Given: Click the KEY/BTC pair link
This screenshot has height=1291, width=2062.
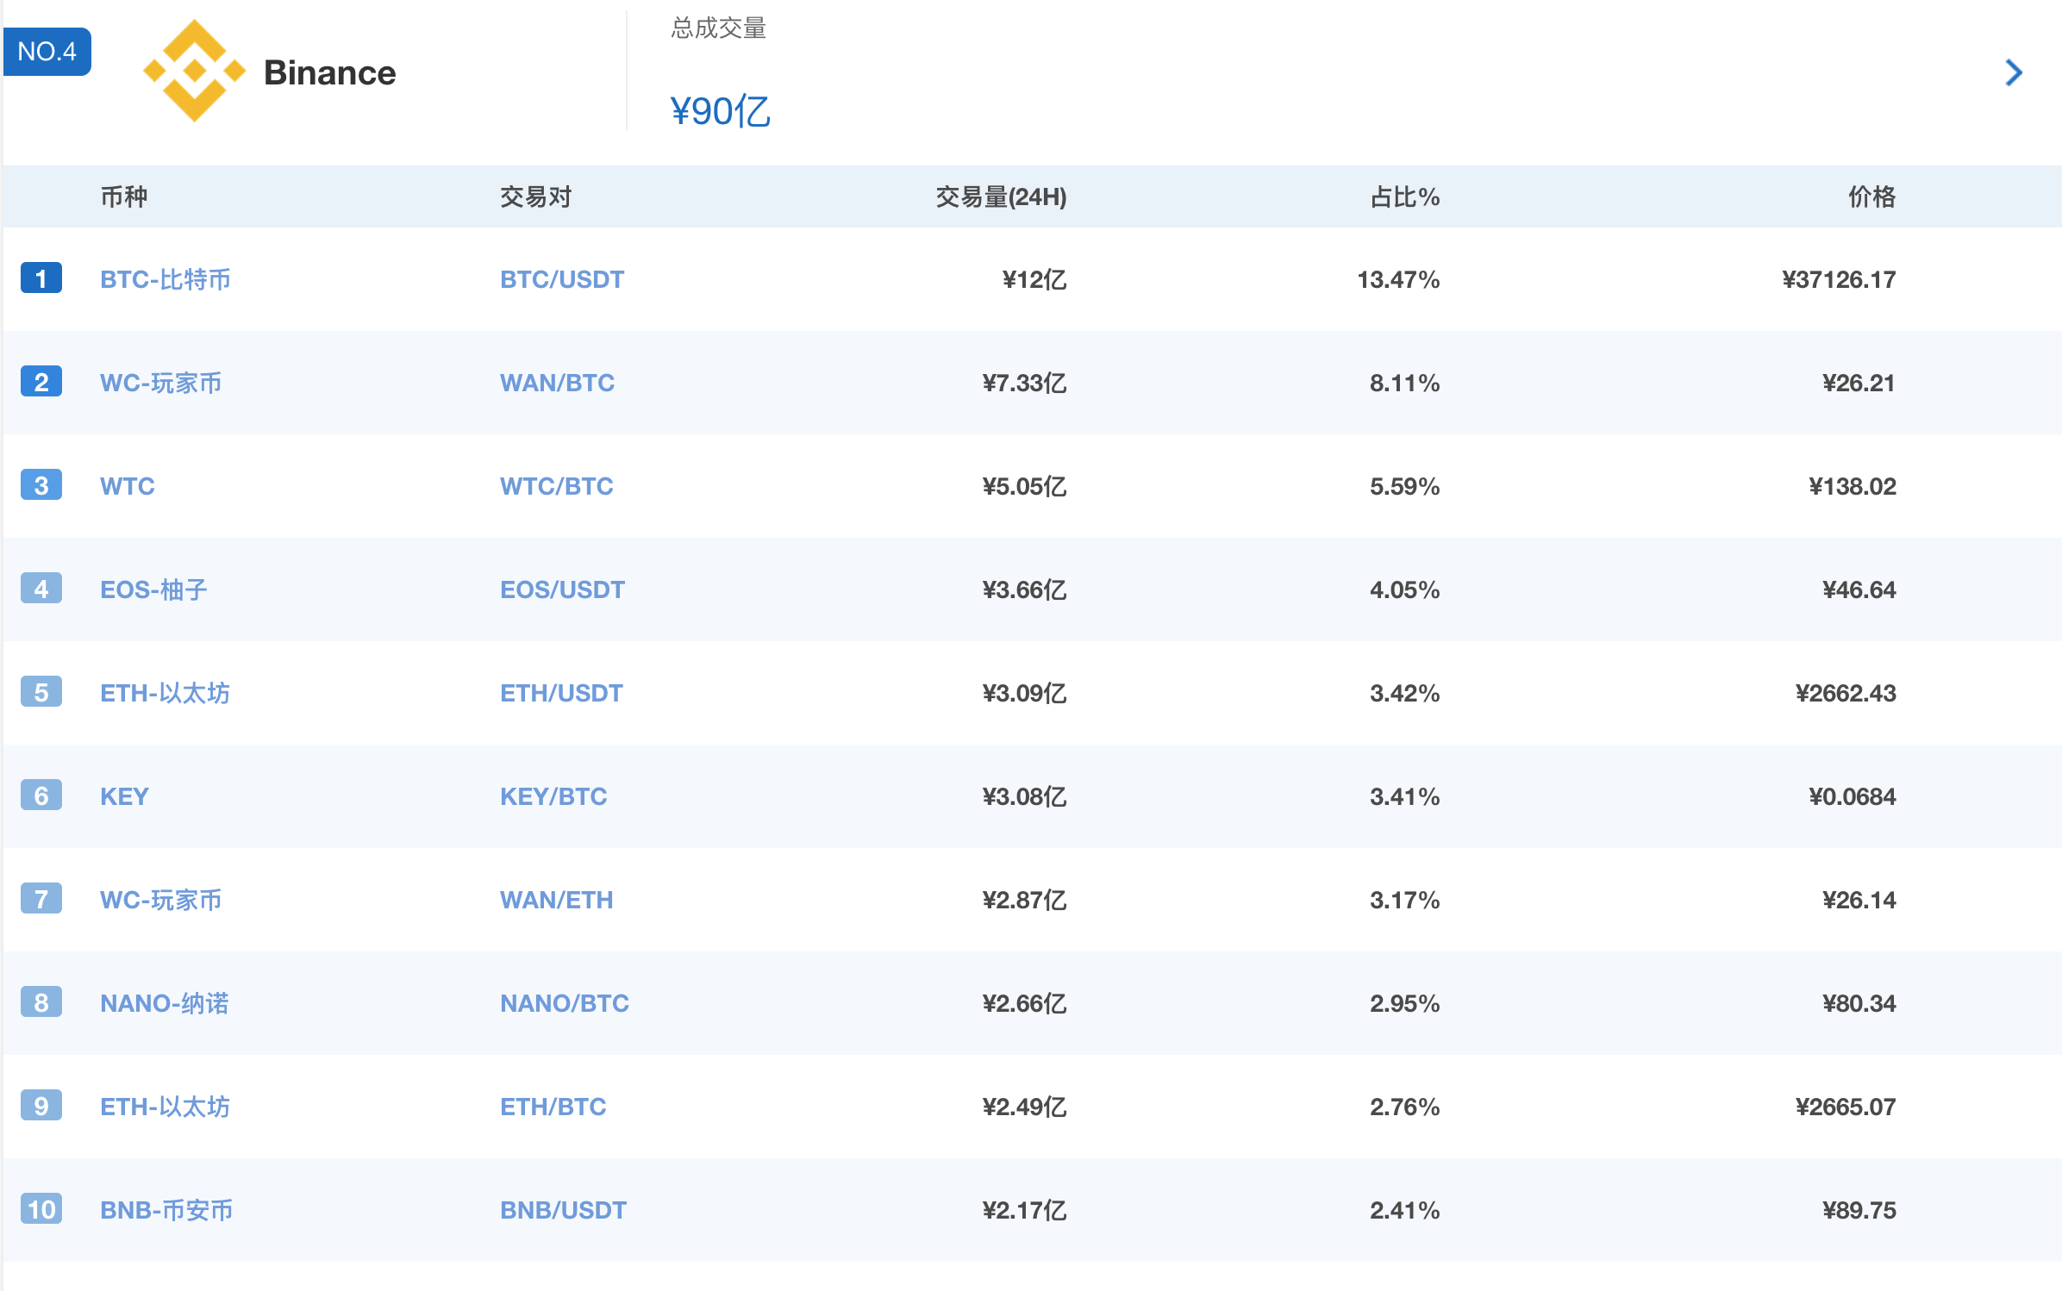Looking at the screenshot, I should click(553, 796).
